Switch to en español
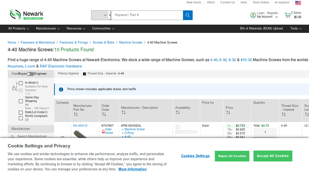The height and width of the screenshot is (174, 309). tap(282, 2)
